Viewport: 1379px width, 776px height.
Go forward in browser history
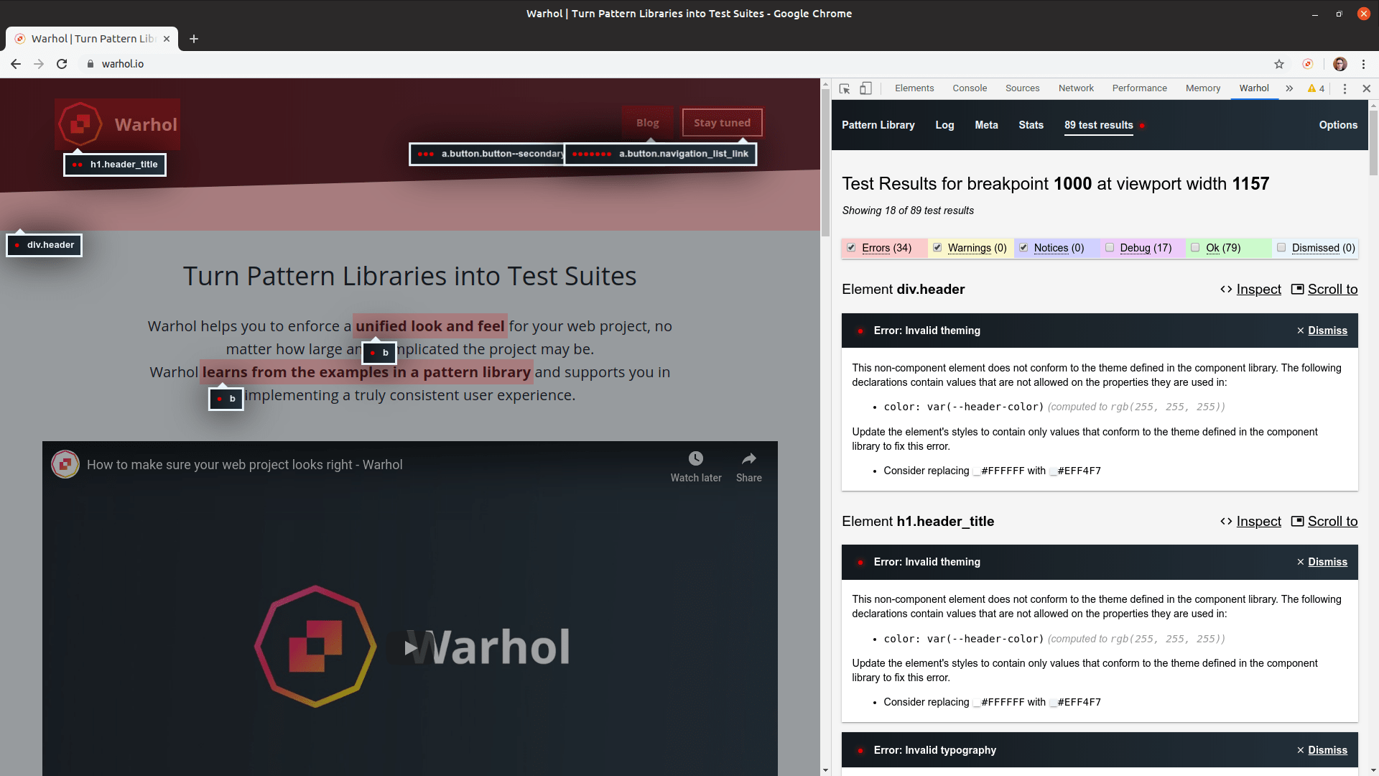[x=39, y=64]
